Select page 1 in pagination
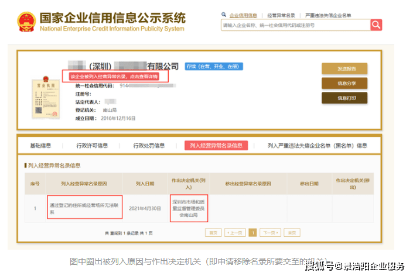413x276 pixels. tap(252, 233)
